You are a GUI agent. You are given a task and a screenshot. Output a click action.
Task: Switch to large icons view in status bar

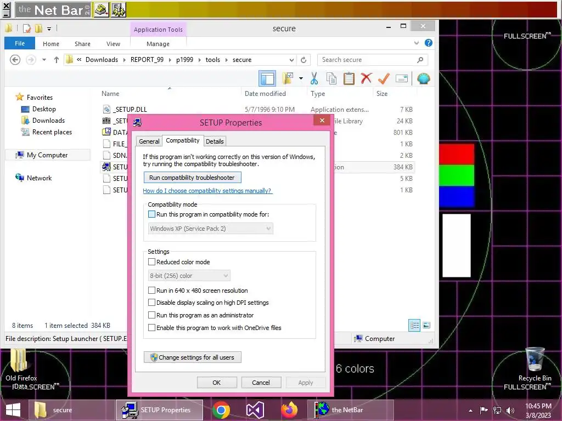pyautogui.click(x=426, y=326)
